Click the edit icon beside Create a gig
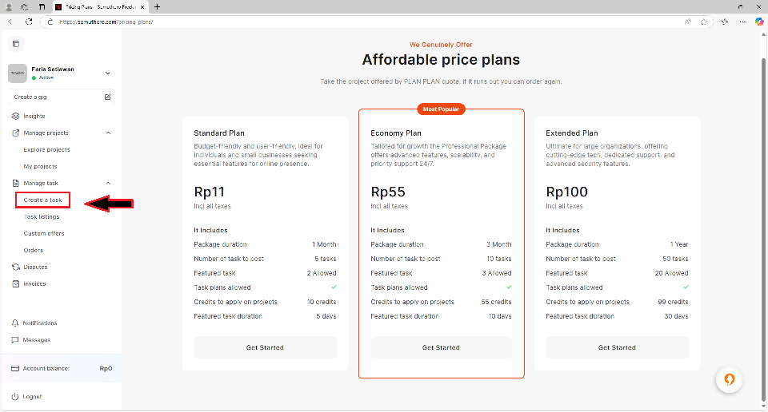 click(x=108, y=97)
